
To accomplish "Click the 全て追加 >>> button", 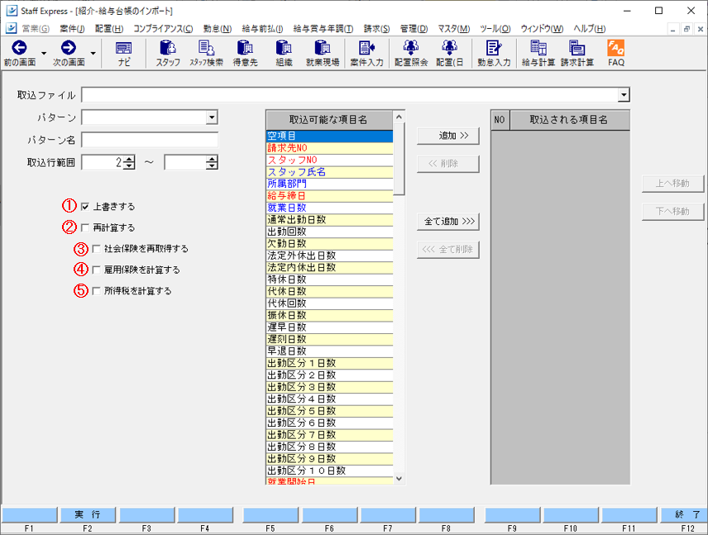I will [447, 222].
